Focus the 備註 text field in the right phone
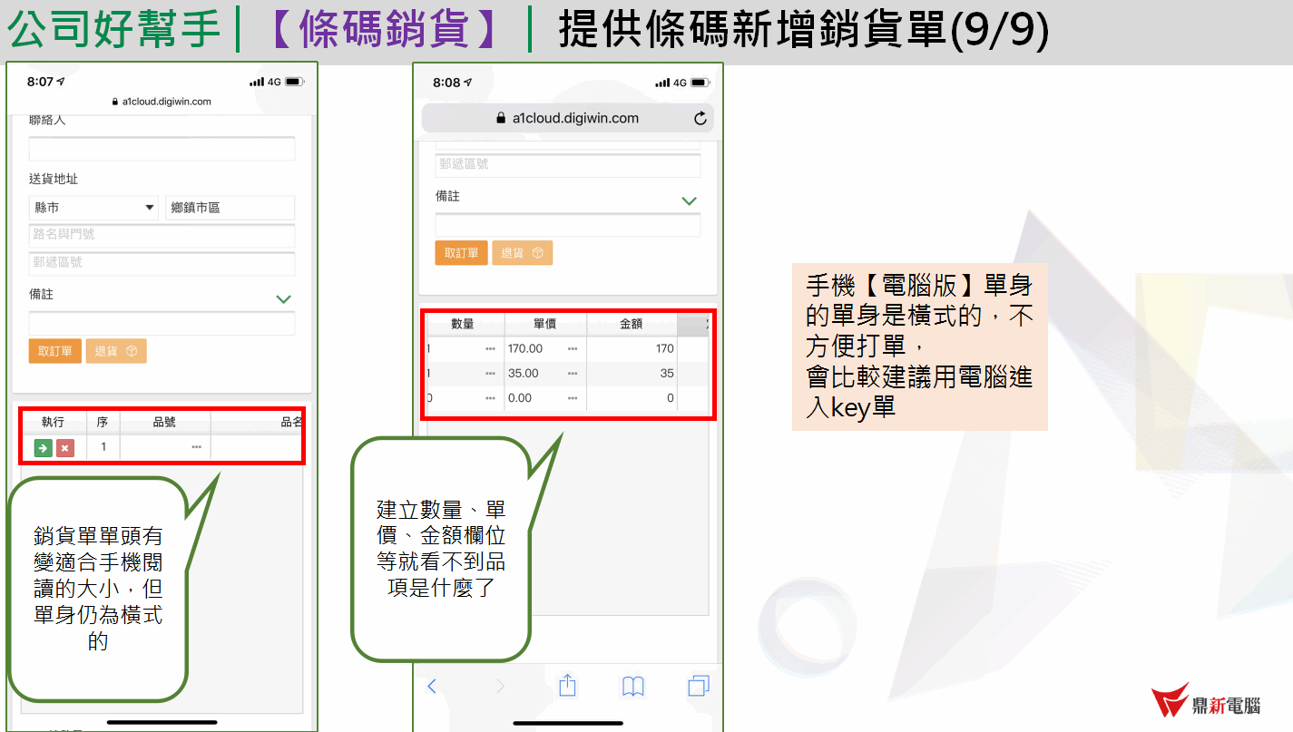This screenshot has height=732, width=1293. (568, 225)
